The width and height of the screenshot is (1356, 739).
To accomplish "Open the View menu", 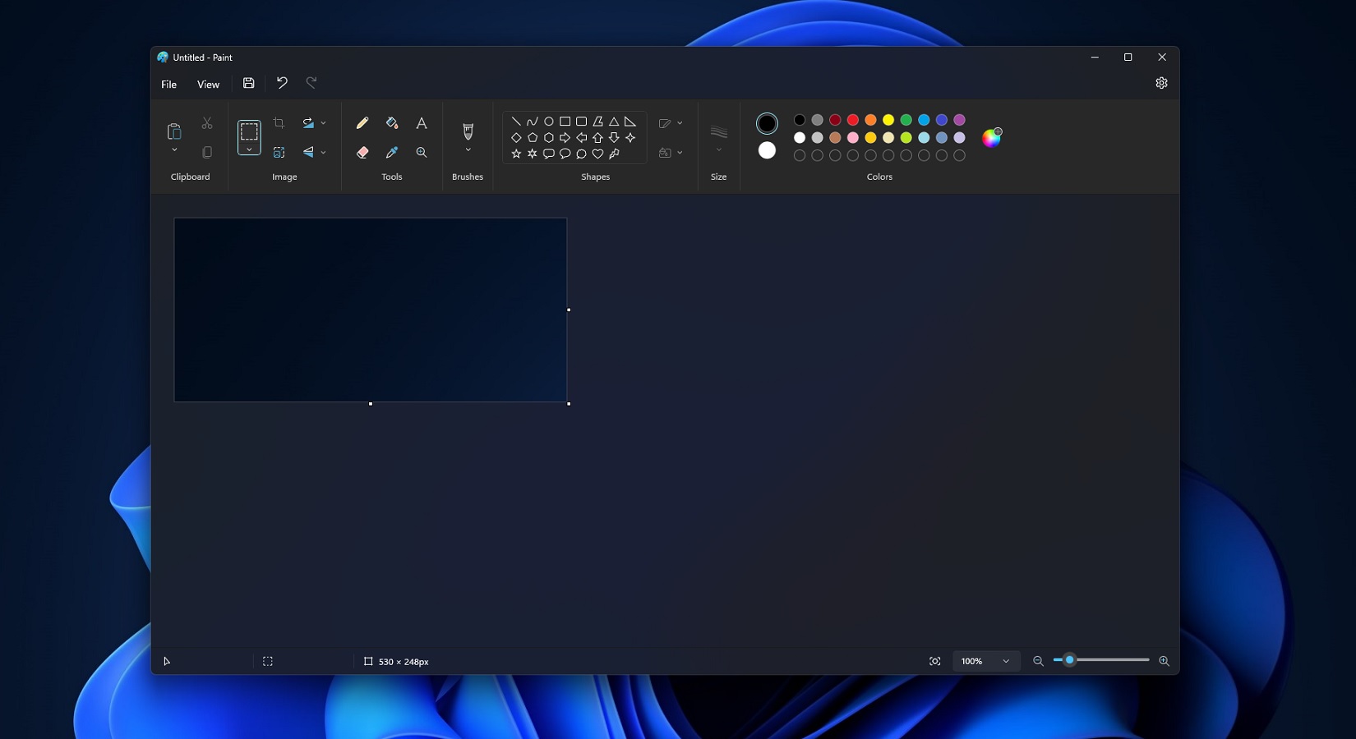I will pyautogui.click(x=208, y=84).
